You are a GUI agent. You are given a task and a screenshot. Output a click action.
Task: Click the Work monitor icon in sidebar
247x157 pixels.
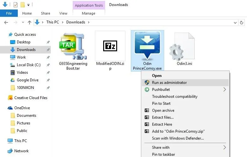[x=13, y=57]
